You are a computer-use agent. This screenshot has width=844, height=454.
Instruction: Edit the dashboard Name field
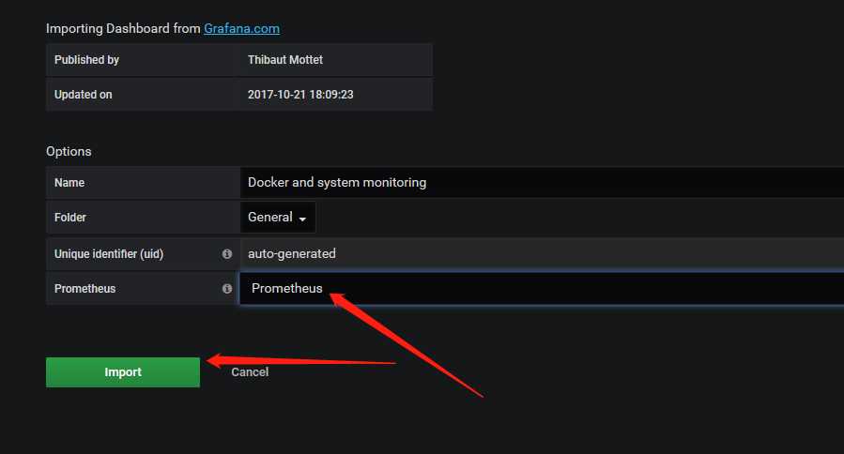(542, 182)
